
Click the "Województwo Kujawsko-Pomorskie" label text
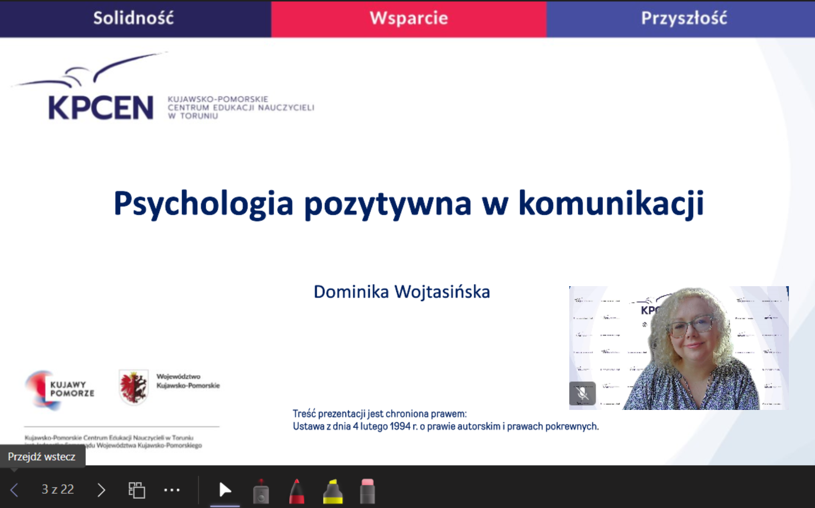(x=188, y=381)
